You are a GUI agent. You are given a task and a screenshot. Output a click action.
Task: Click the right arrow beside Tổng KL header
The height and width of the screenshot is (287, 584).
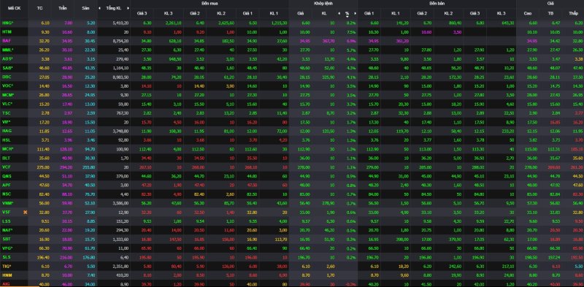click(x=128, y=8)
